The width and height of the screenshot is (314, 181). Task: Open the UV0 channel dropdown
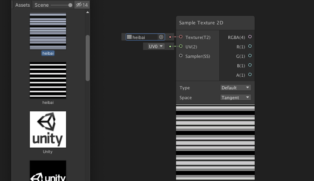156,46
